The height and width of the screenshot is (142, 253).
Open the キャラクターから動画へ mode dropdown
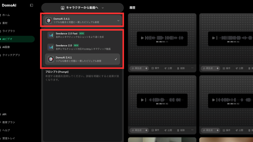coord(82,8)
